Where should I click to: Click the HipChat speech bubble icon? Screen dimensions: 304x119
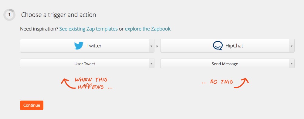(218, 46)
